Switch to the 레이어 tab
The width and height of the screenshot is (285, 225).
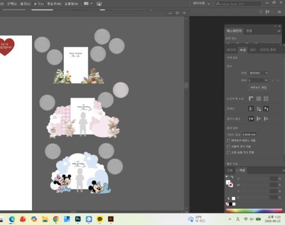coord(231,50)
